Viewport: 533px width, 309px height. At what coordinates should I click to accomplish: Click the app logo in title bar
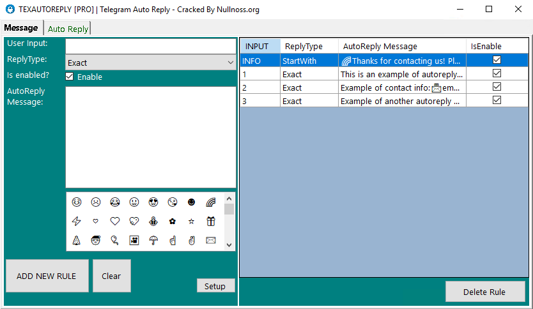[10, 9]
